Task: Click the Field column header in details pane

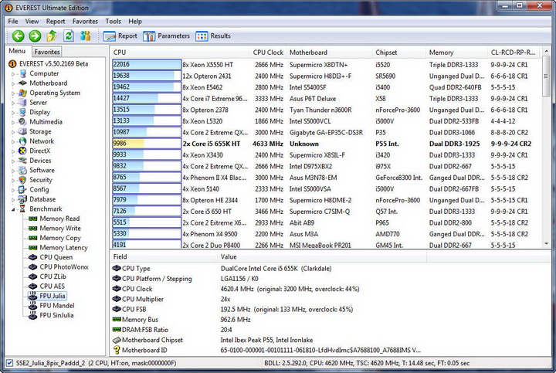Action: pos(164,256)
